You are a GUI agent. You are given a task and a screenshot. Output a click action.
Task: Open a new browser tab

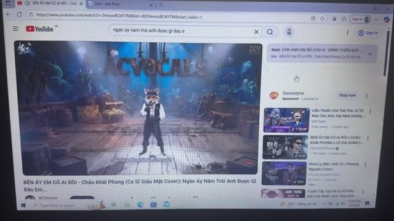161,5
